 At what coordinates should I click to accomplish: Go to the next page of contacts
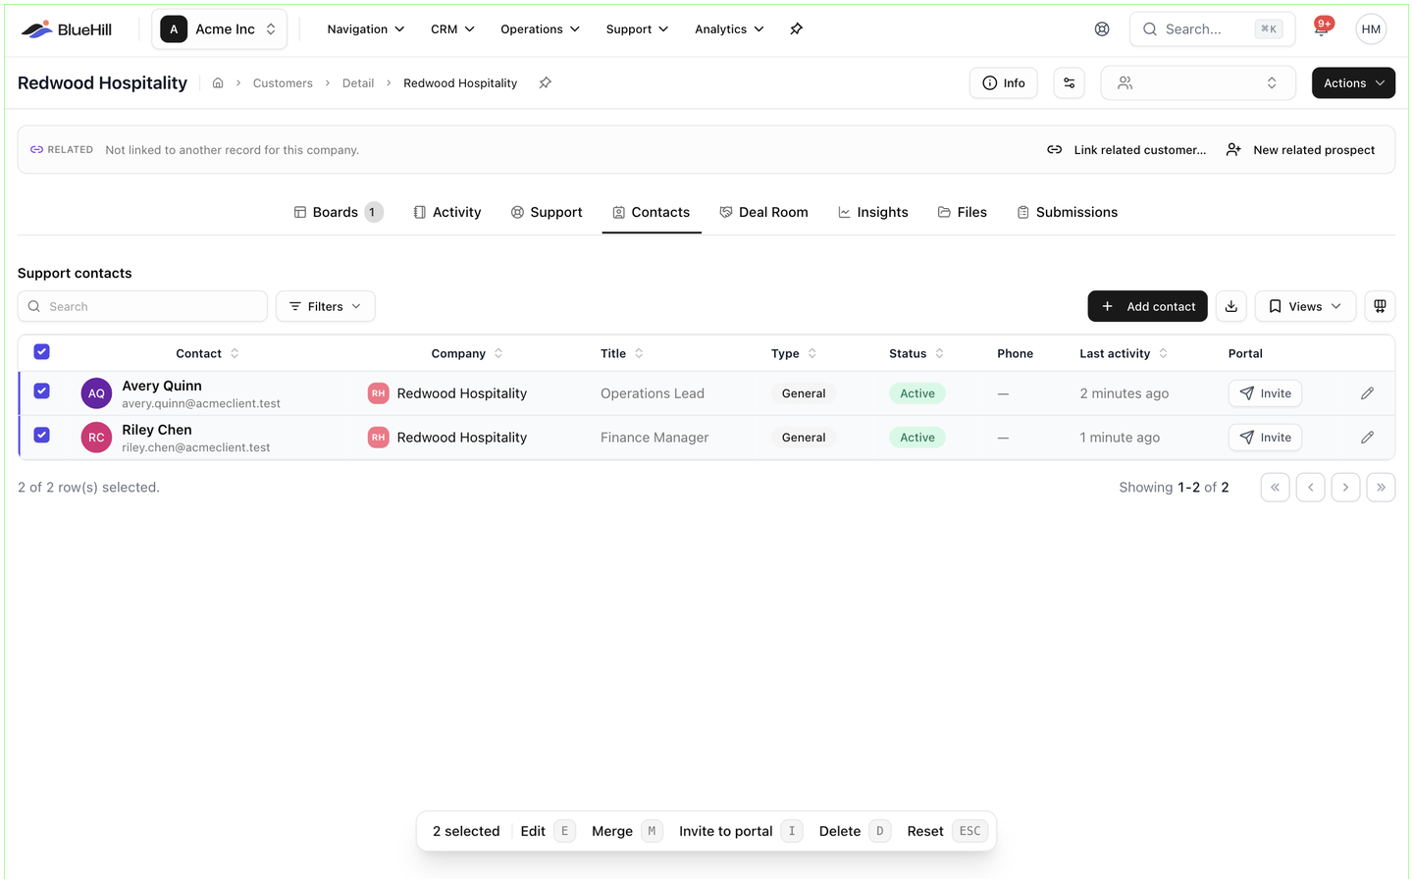1345,488
